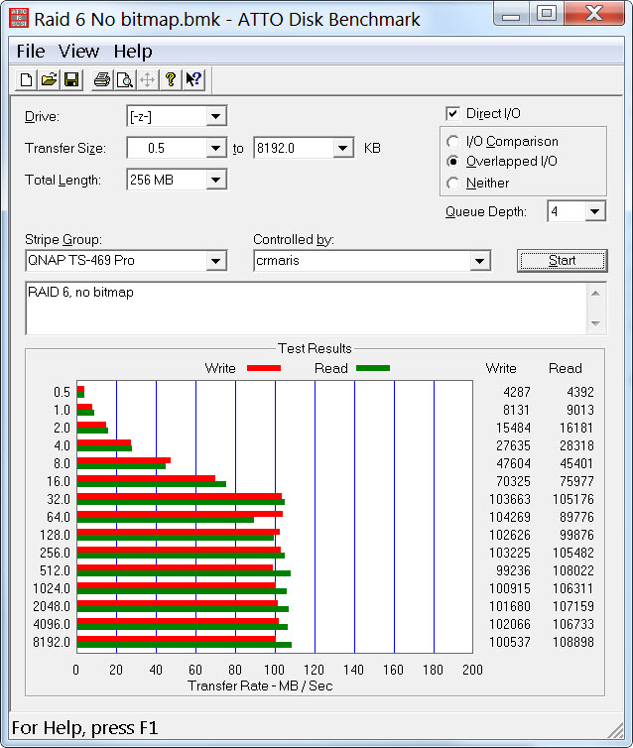Click the Transfer Rate - MB / Sec axis label

260,686
